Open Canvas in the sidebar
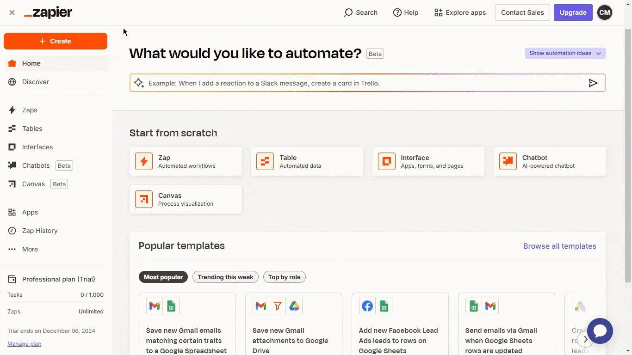Screen dimensions: 632x355 56,184
